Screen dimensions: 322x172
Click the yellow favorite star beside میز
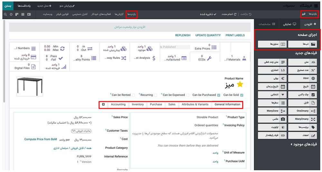point(240,85)
